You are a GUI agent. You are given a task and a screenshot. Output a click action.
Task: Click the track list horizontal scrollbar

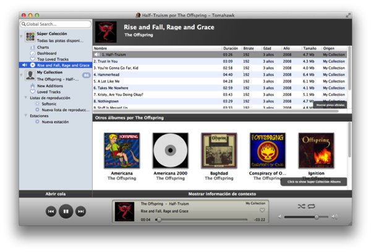(216, 111)
